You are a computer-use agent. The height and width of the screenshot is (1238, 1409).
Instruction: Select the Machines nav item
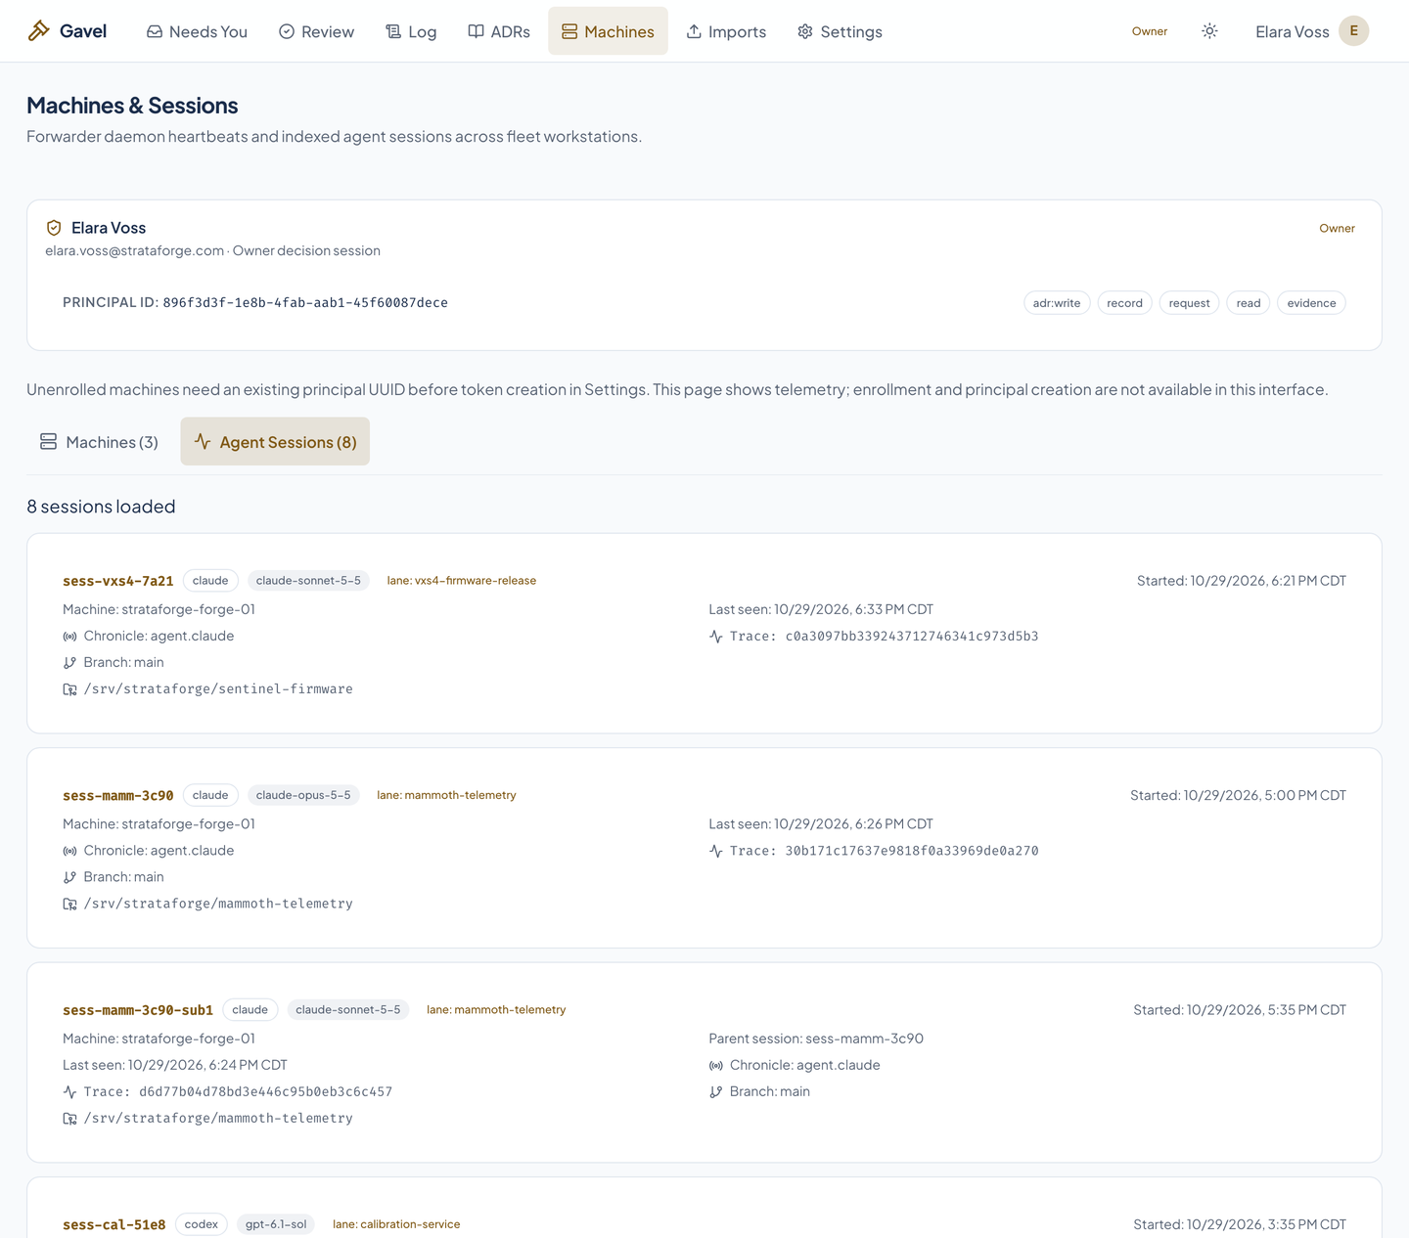(608, 31)
